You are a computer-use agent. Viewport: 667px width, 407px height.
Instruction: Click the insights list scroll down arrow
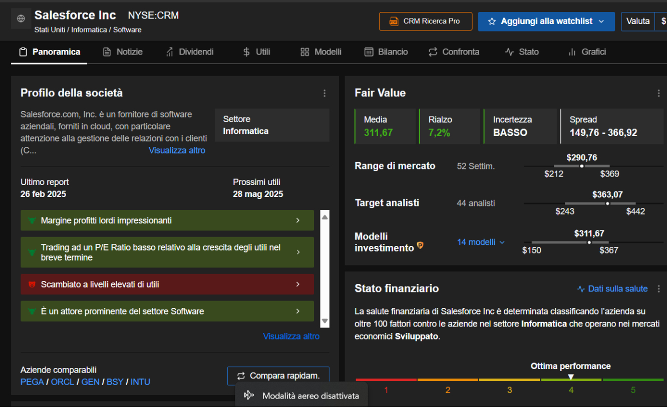pos(324,321)
